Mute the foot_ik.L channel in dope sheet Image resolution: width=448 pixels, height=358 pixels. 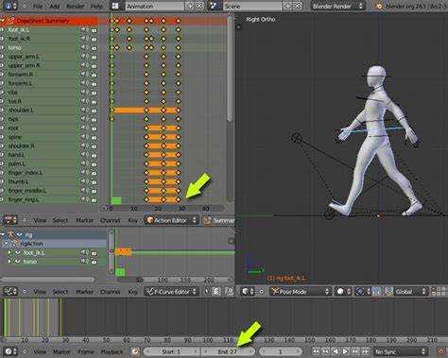tap(84, 30)
